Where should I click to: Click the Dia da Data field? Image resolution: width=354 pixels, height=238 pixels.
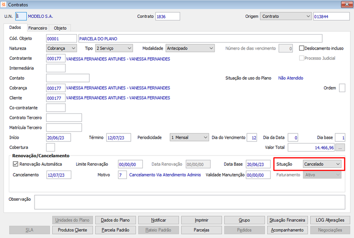[293, 137]
